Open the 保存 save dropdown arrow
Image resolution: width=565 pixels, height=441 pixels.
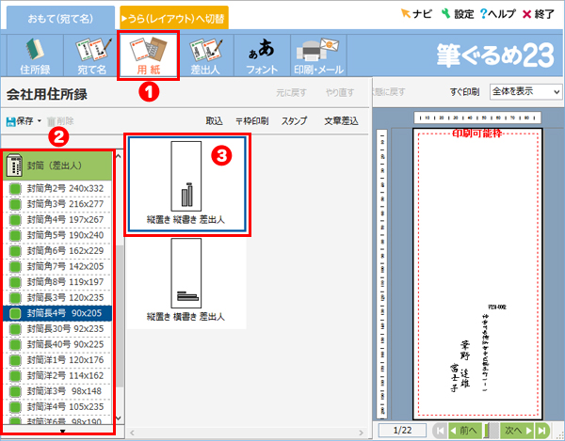[x=40, y=121]
